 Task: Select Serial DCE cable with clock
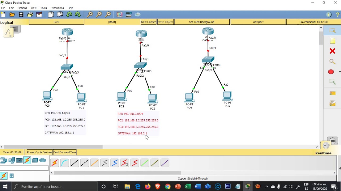point(125,163)
